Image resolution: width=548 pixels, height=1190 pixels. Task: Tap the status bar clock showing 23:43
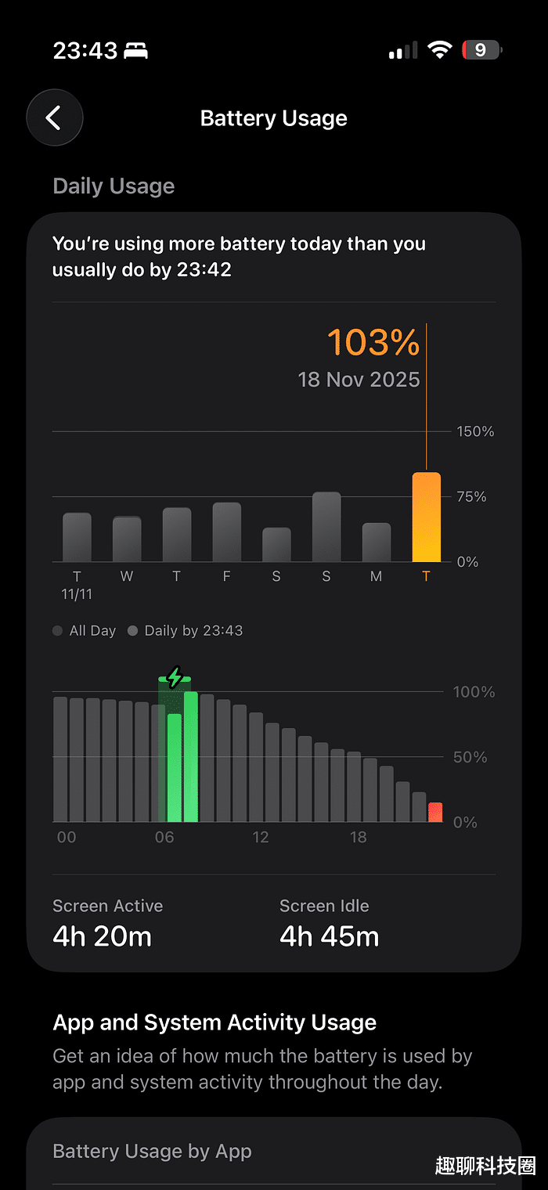(85, 51)
